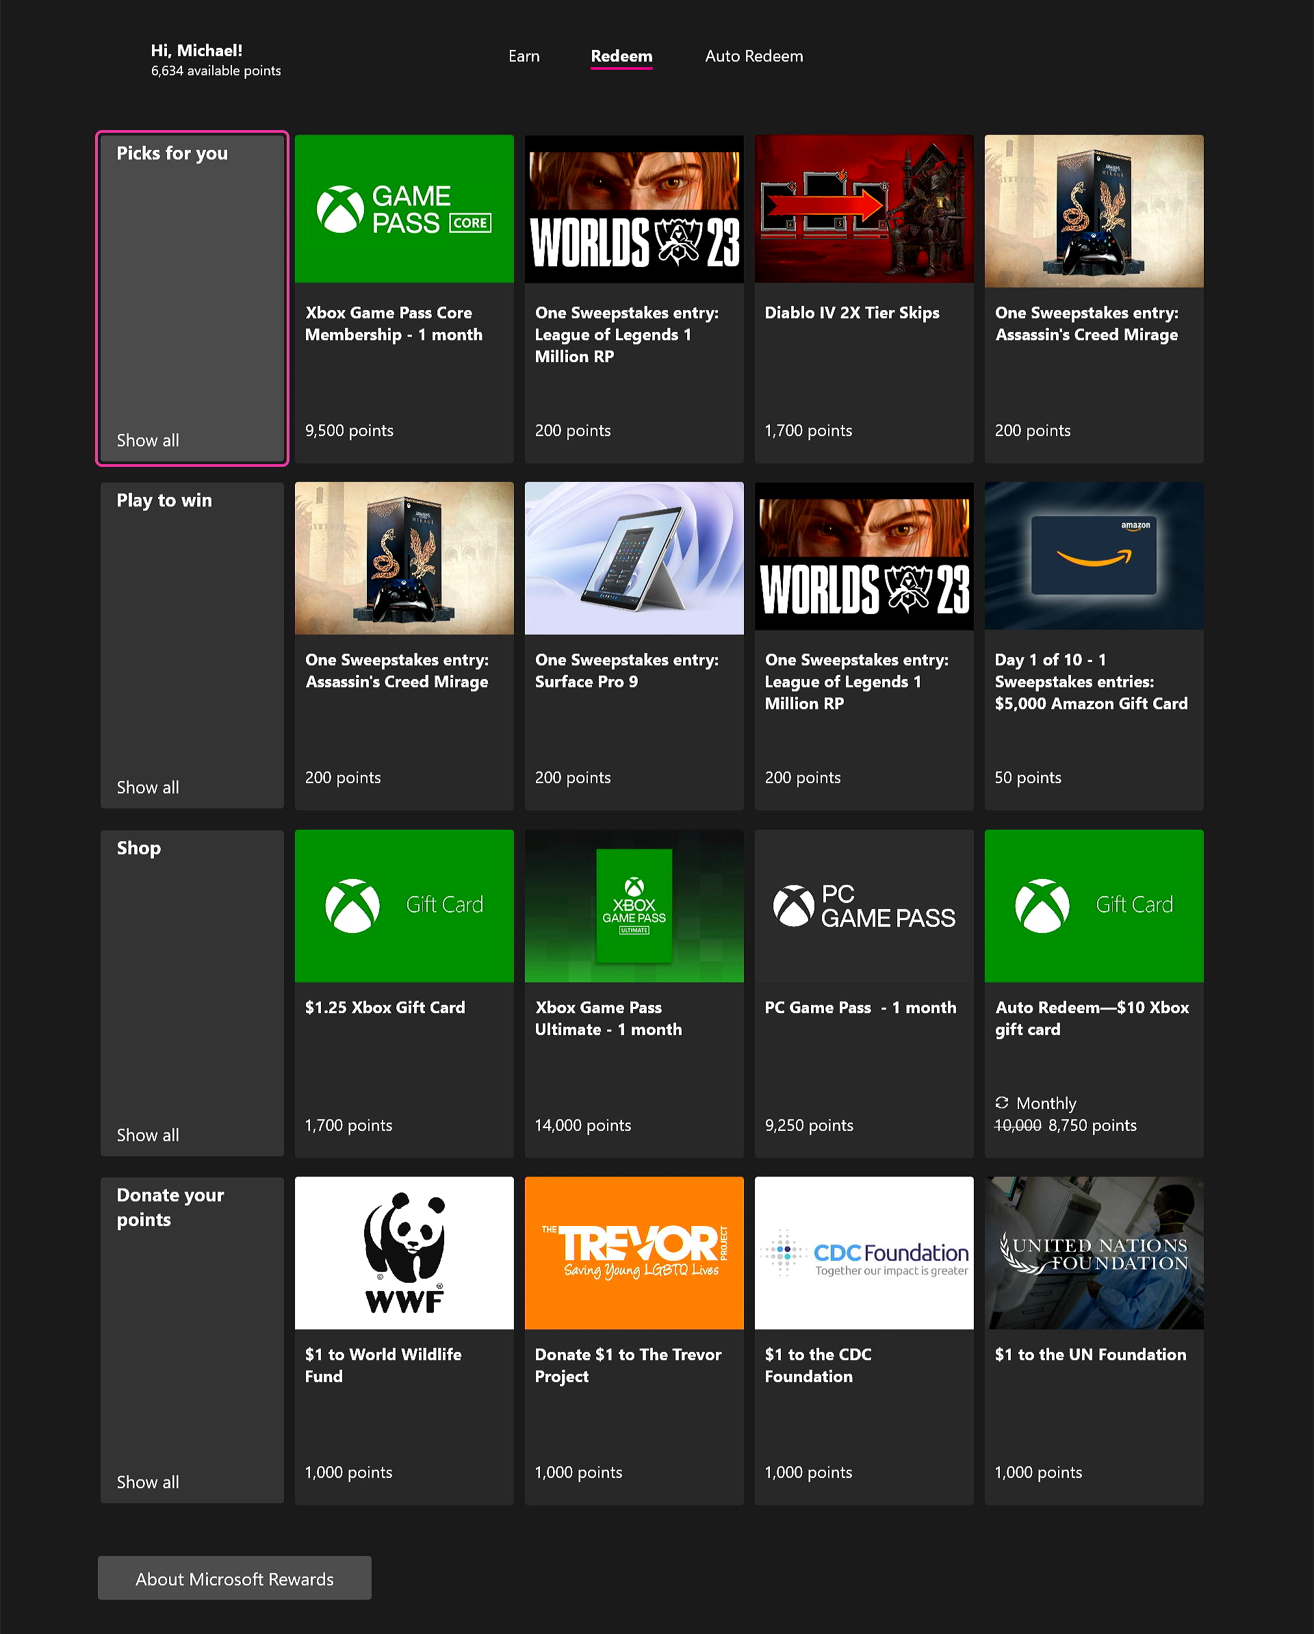Show all Shop rewards
The image size is (1314, 1634).
(148, 1134)
